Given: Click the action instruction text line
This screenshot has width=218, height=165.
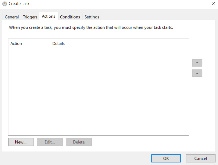Looking at the screenshot, I should pyautogui.click(x=91, y=28).
